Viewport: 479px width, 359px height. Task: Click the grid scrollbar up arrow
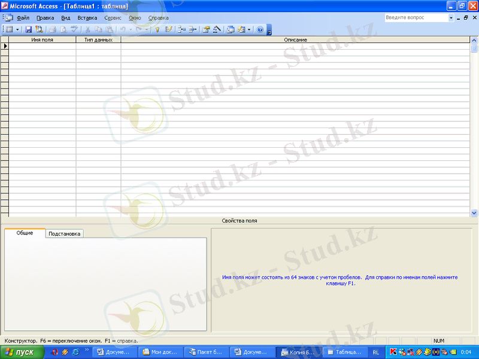pos(474,40)
